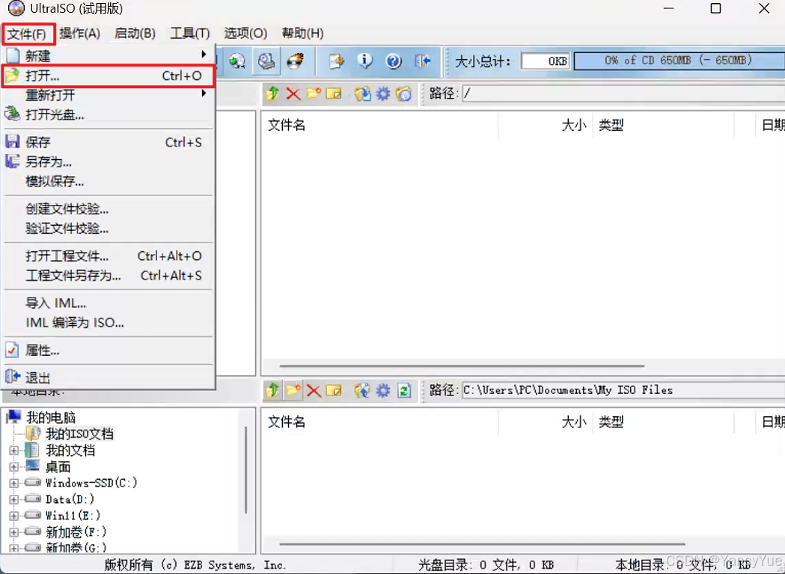785x574 pixels.
Task: Click the extract files icon in image pane
Action: (362, 93)
